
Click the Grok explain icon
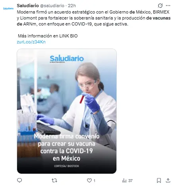[160, 6]
